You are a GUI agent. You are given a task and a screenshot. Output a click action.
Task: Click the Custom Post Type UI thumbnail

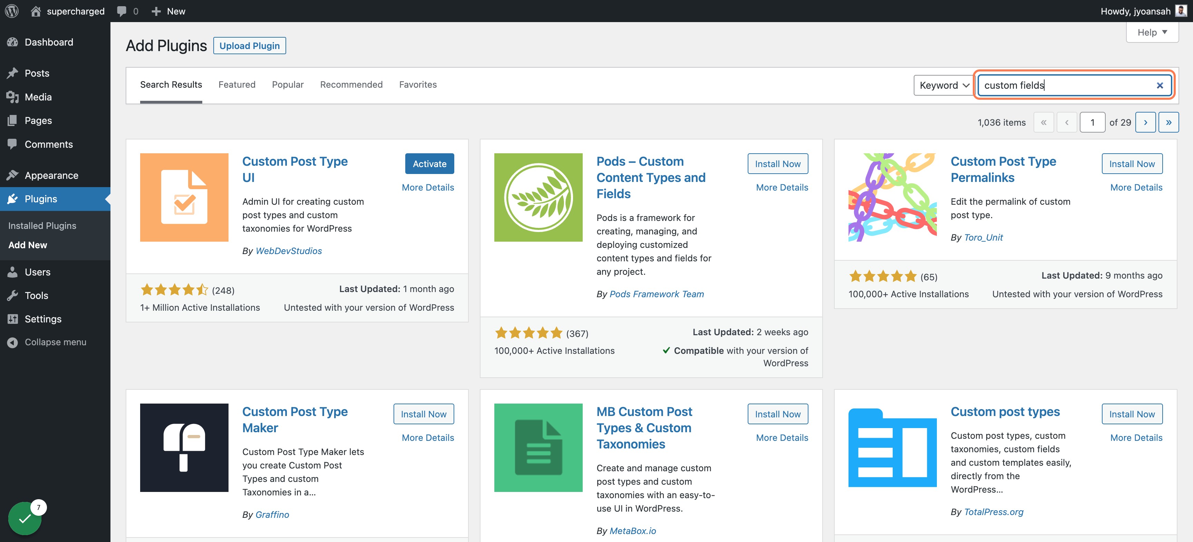[x=184, y=197]
